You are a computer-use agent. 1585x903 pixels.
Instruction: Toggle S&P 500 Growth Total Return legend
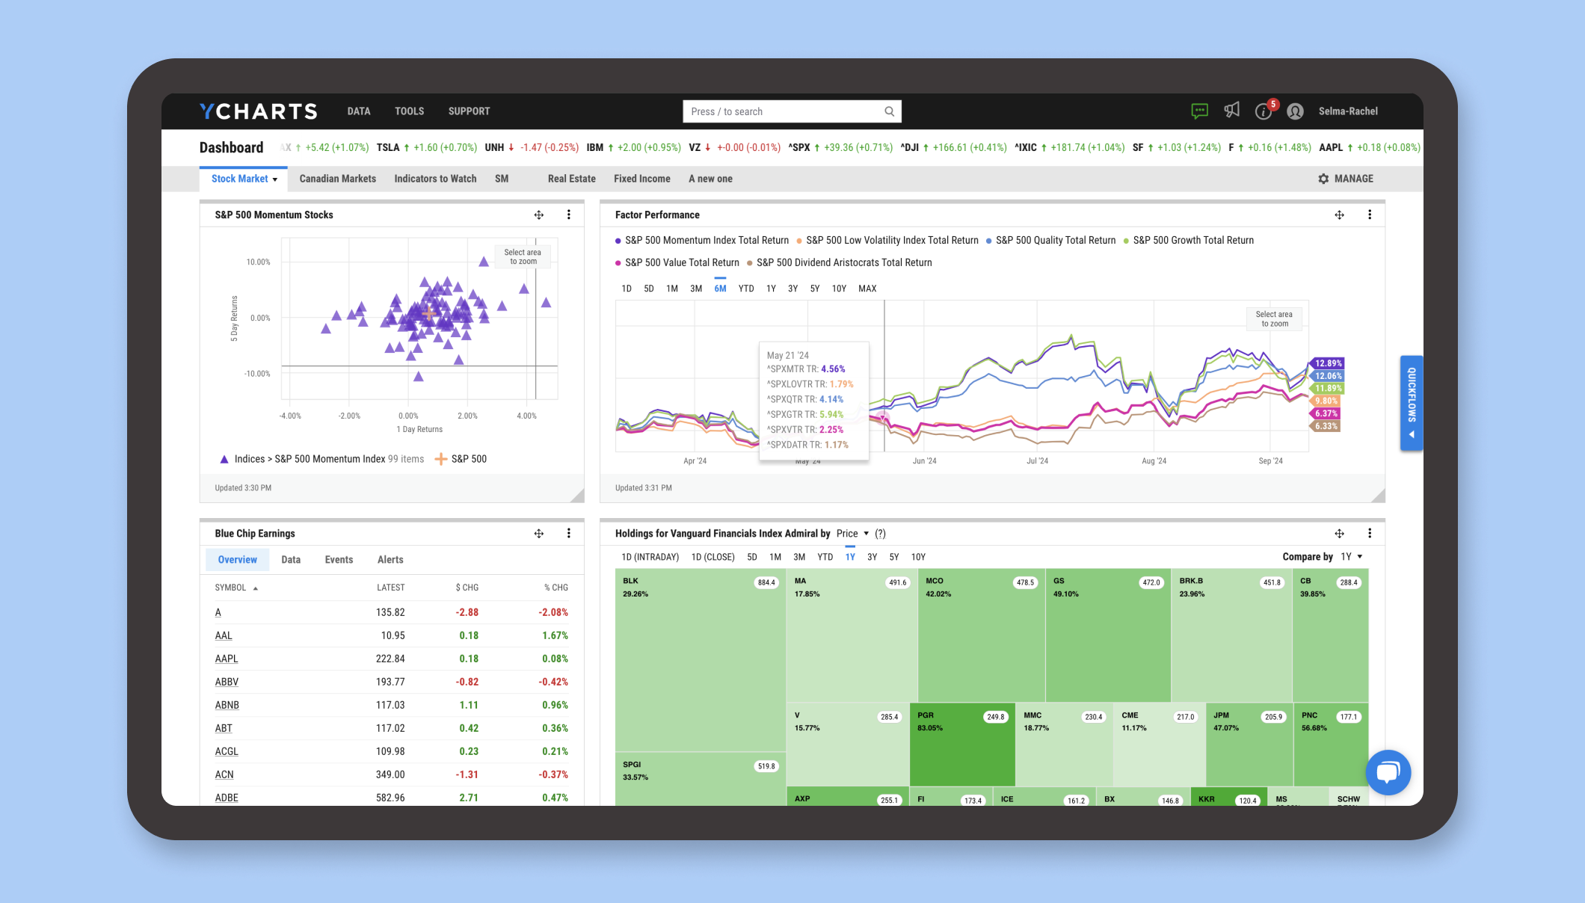1192,241
